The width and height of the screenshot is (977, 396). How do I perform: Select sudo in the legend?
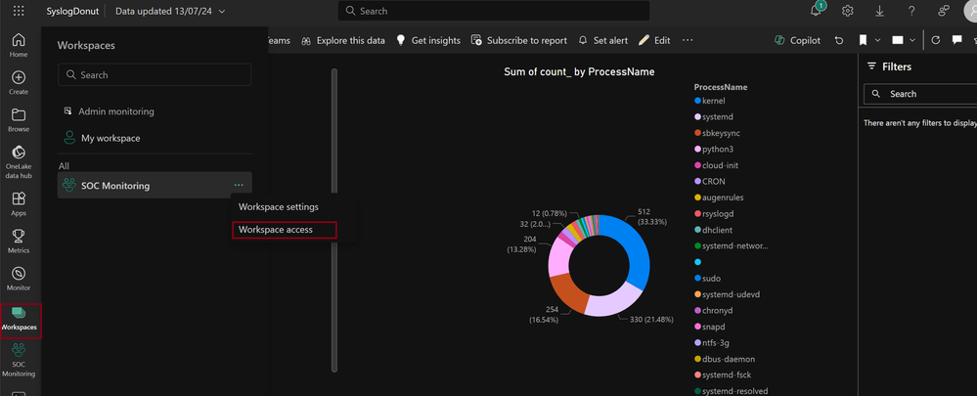click(x=707, y=279)
